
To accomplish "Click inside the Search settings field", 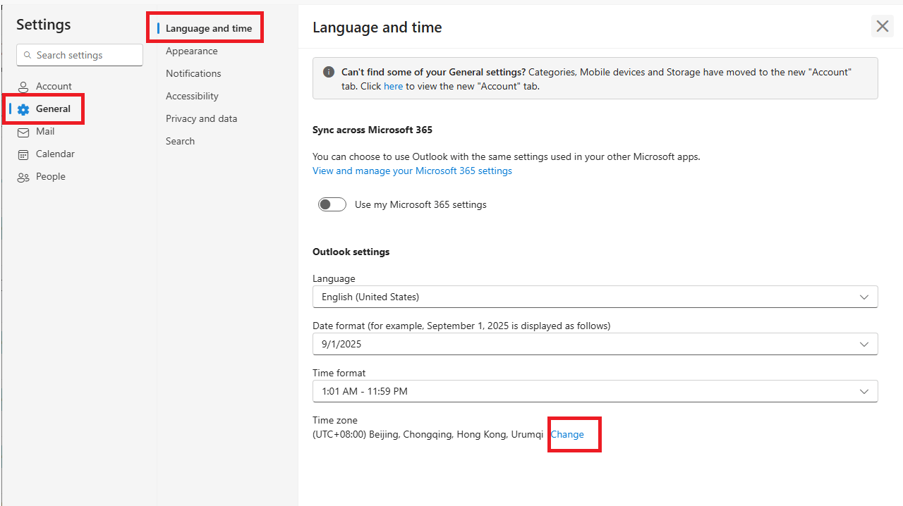I will pyautogui.click(x=79, y=54).
